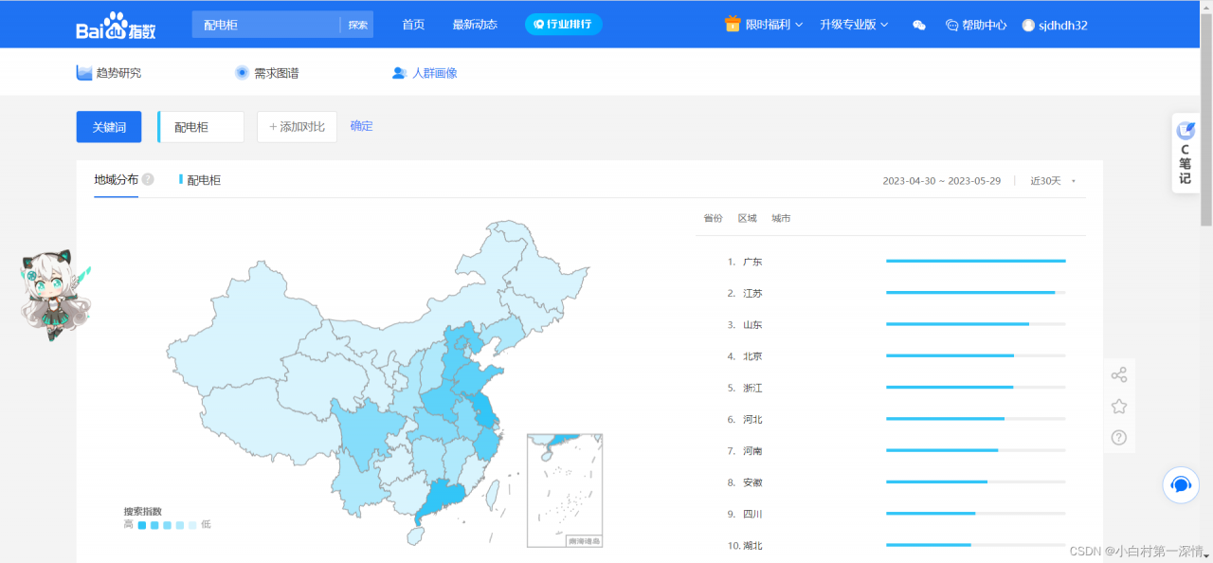Click the WeChat share icon in top bar
The height and width of the screenshot is (563, 1213).
click(x=918, y=26)
